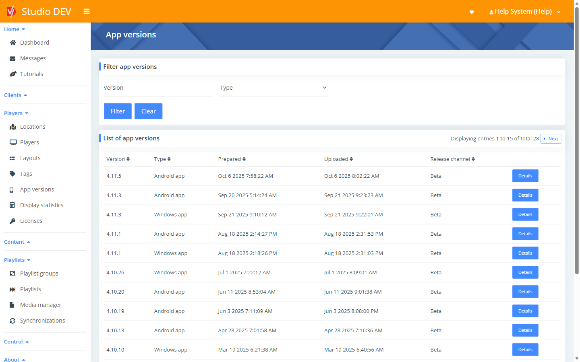
Task: Go to Licenses menu item
Action: click(31, 221)
